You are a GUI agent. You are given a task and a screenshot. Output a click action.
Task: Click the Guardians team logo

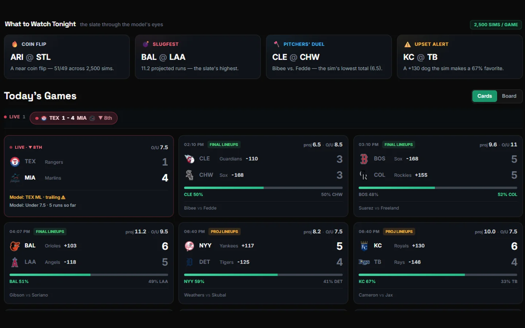[x=190, y=159]
